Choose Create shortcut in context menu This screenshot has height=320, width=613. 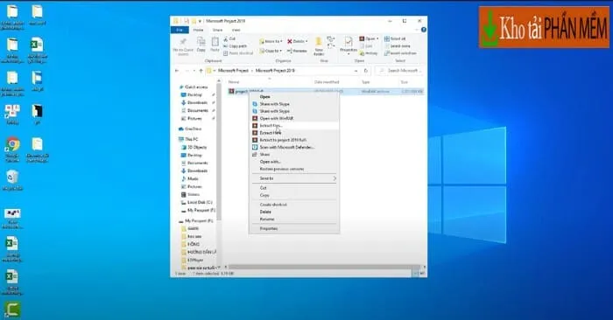[294, 205]
